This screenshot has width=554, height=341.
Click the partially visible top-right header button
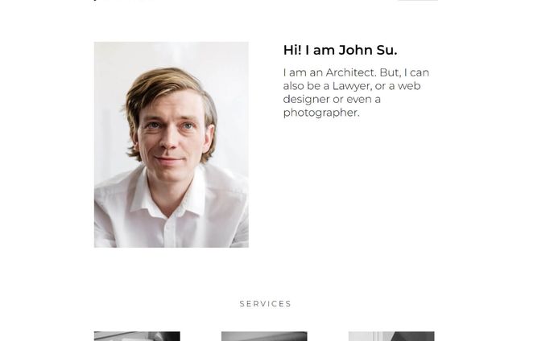coord(418,0)
